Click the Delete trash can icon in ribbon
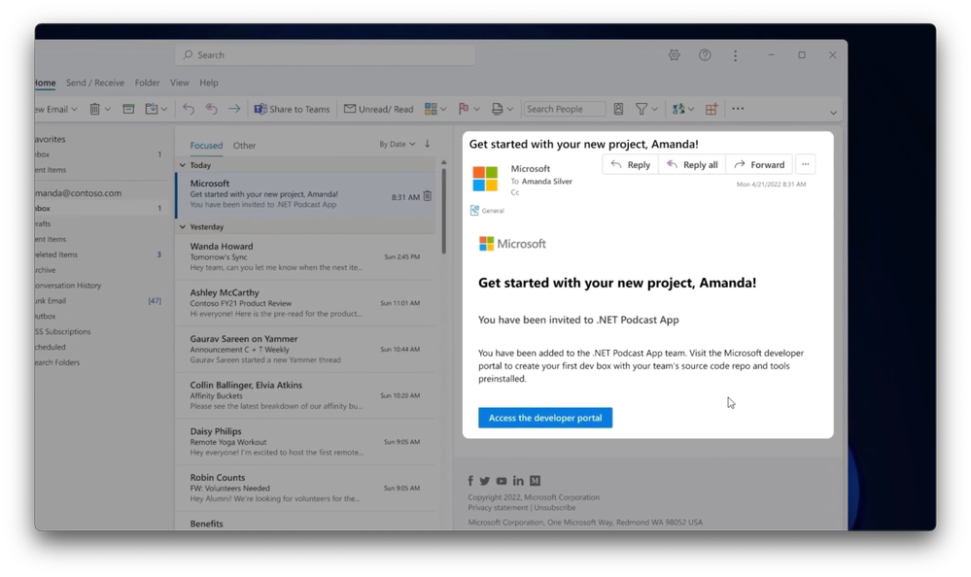This screenshot has width=971, height=577. pos(94,109)
